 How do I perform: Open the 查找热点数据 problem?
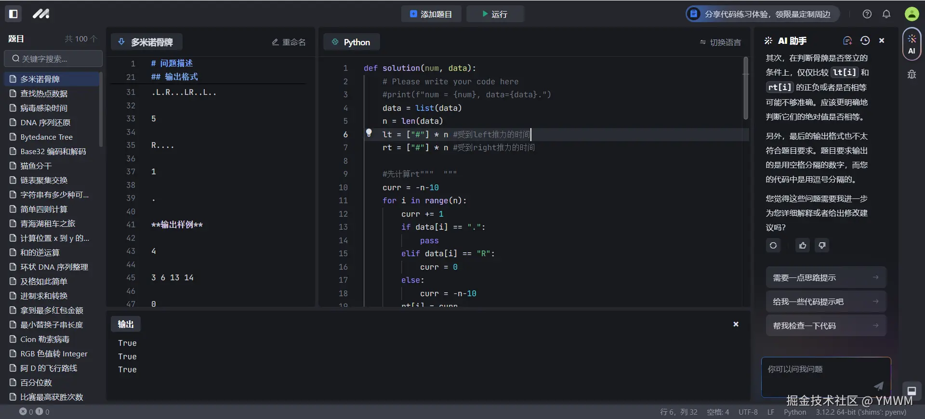(51, 93)
